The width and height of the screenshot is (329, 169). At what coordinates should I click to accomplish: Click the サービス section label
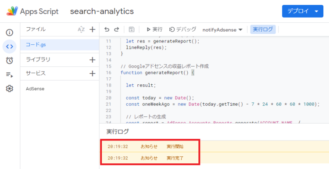pos(36,73)
